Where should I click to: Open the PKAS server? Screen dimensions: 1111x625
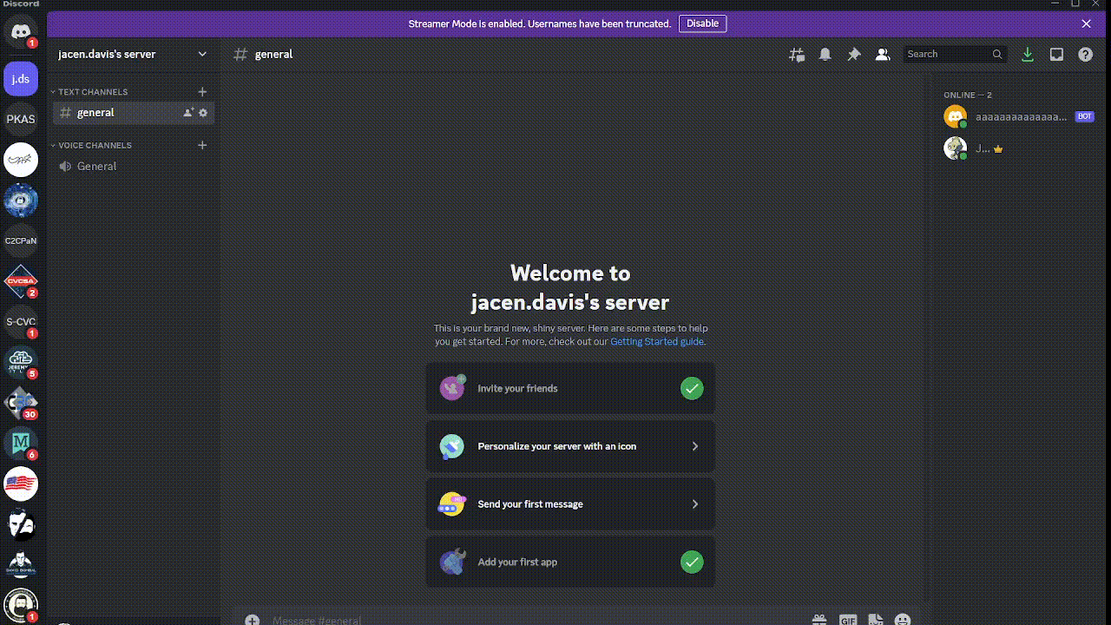tap(21, 119)
